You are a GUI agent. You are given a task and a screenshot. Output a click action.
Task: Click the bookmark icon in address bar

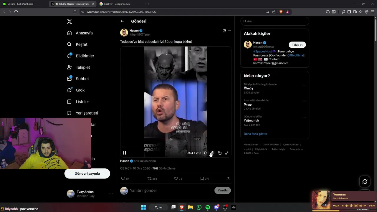[x=75, y=12]
